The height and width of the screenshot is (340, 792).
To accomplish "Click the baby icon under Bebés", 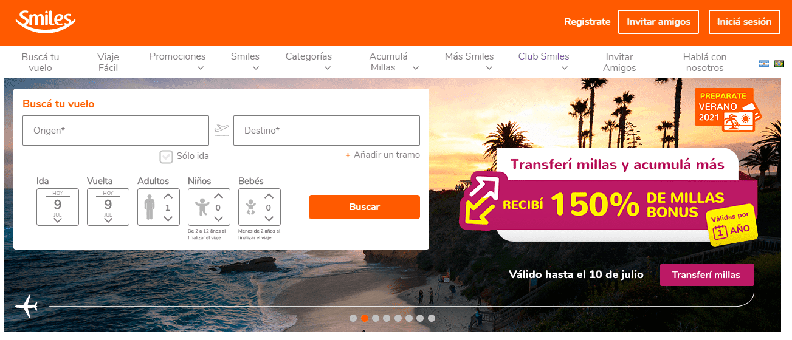I will (x=250, y=207).
